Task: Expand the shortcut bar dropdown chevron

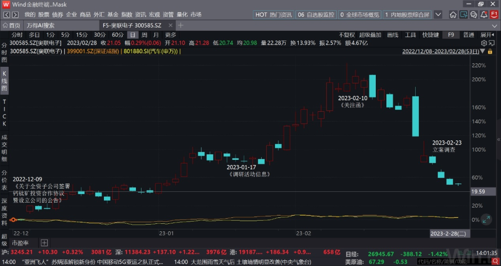Action: tap(438, 15)
